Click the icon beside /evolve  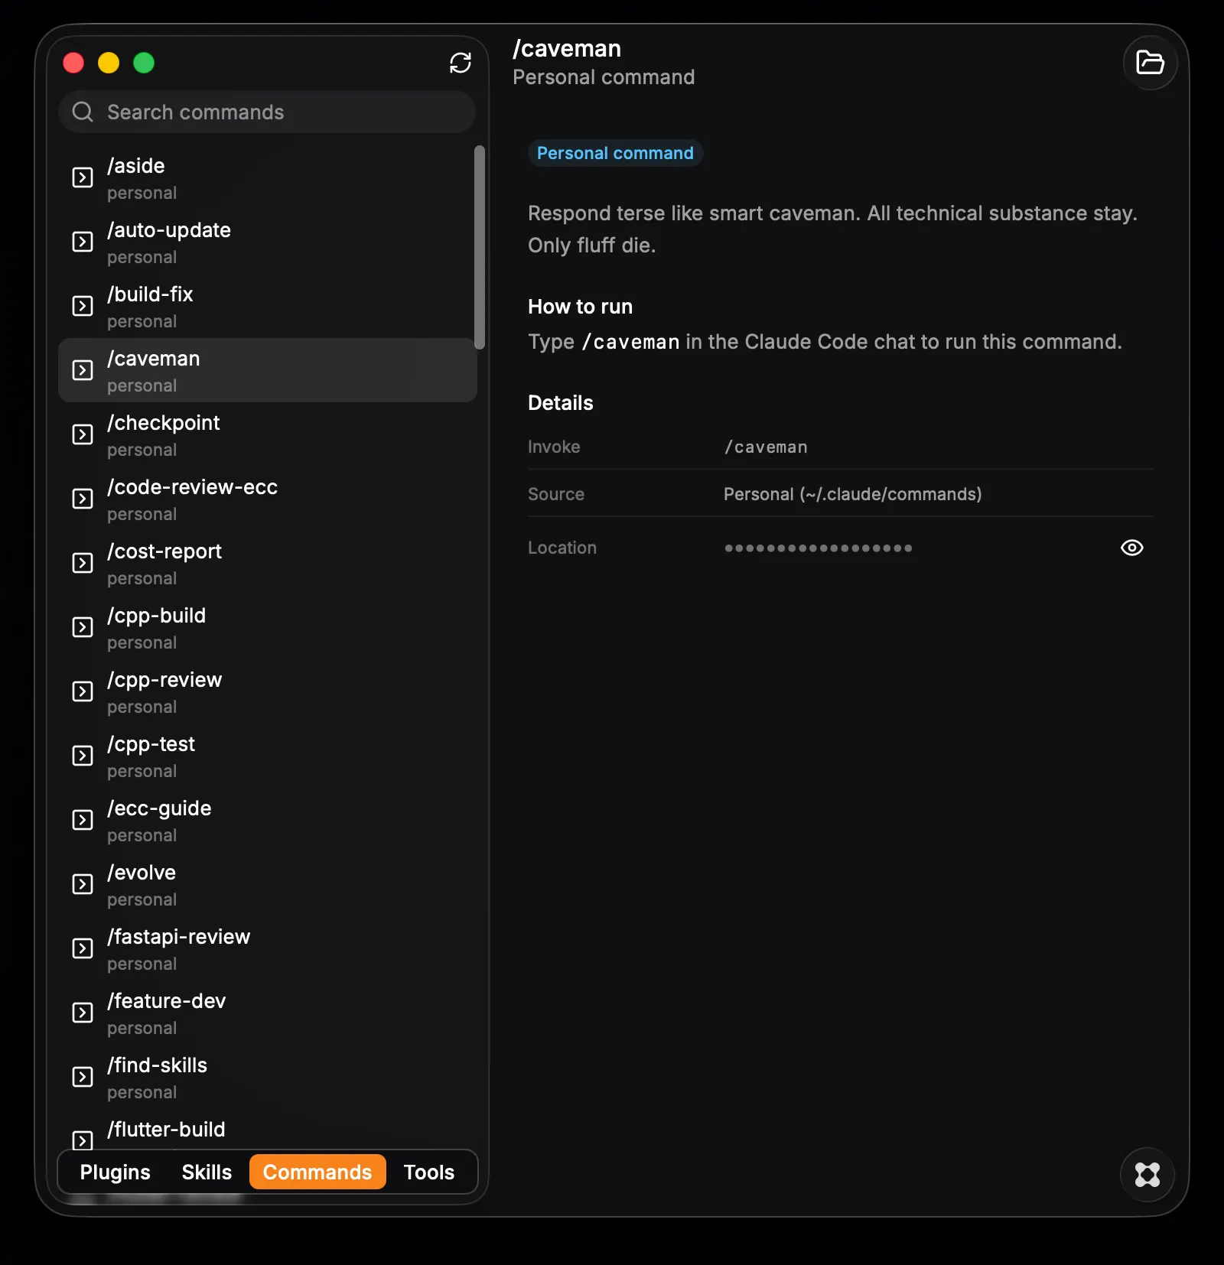click(x=82, y=884)
